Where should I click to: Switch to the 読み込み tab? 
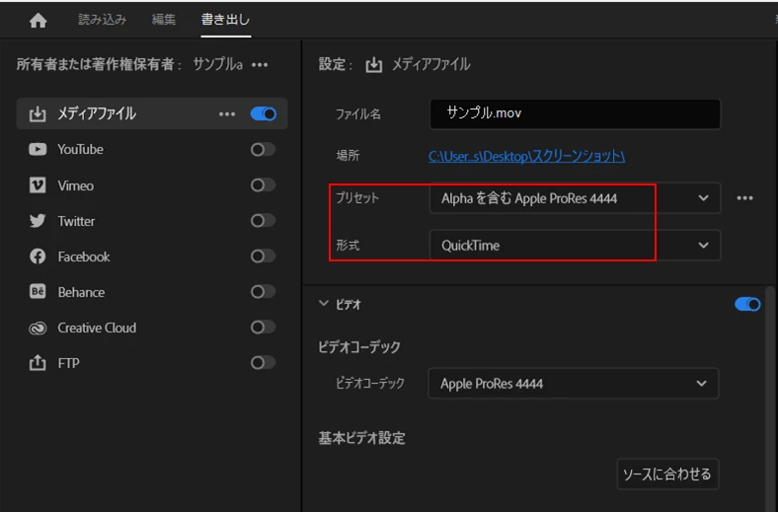(103, 20)
